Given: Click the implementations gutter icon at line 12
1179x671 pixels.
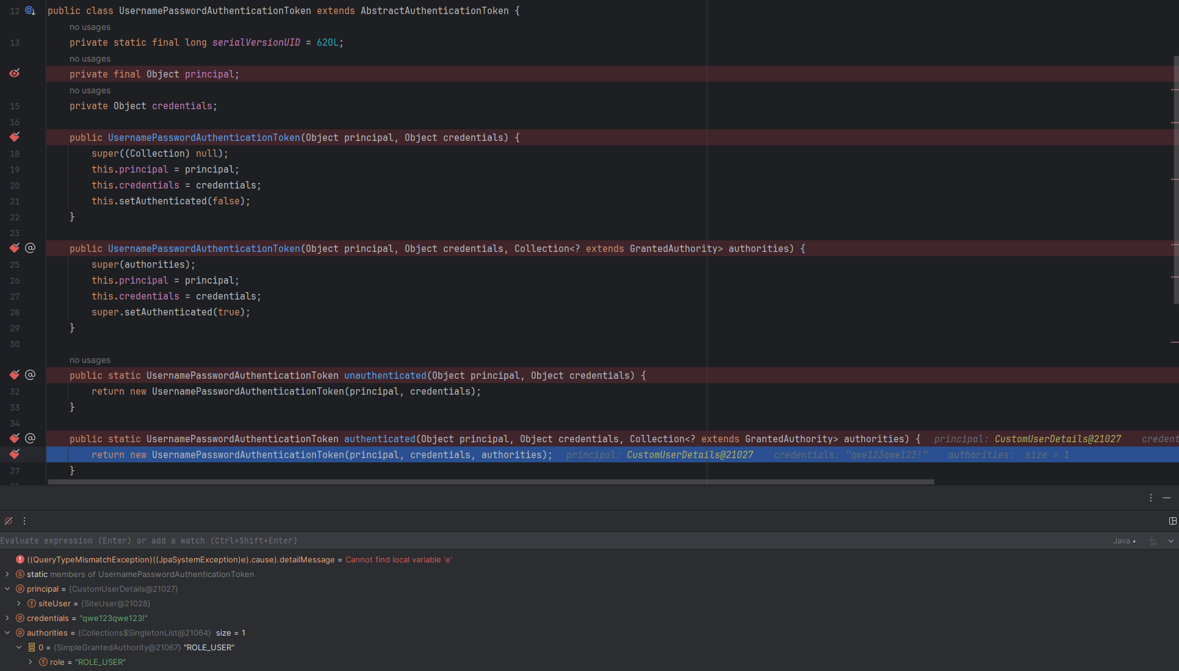Looking at the screenshot, I should tap(30, 11).
